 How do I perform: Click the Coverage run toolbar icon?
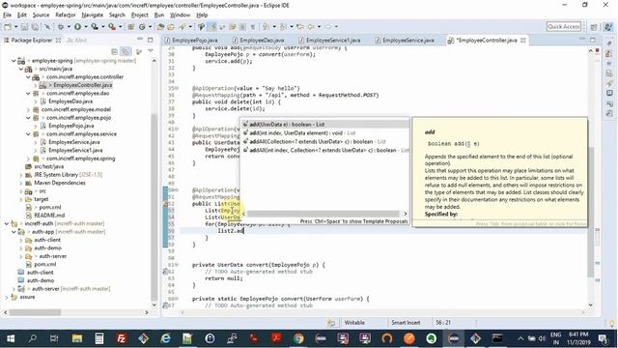click(95, 27)
